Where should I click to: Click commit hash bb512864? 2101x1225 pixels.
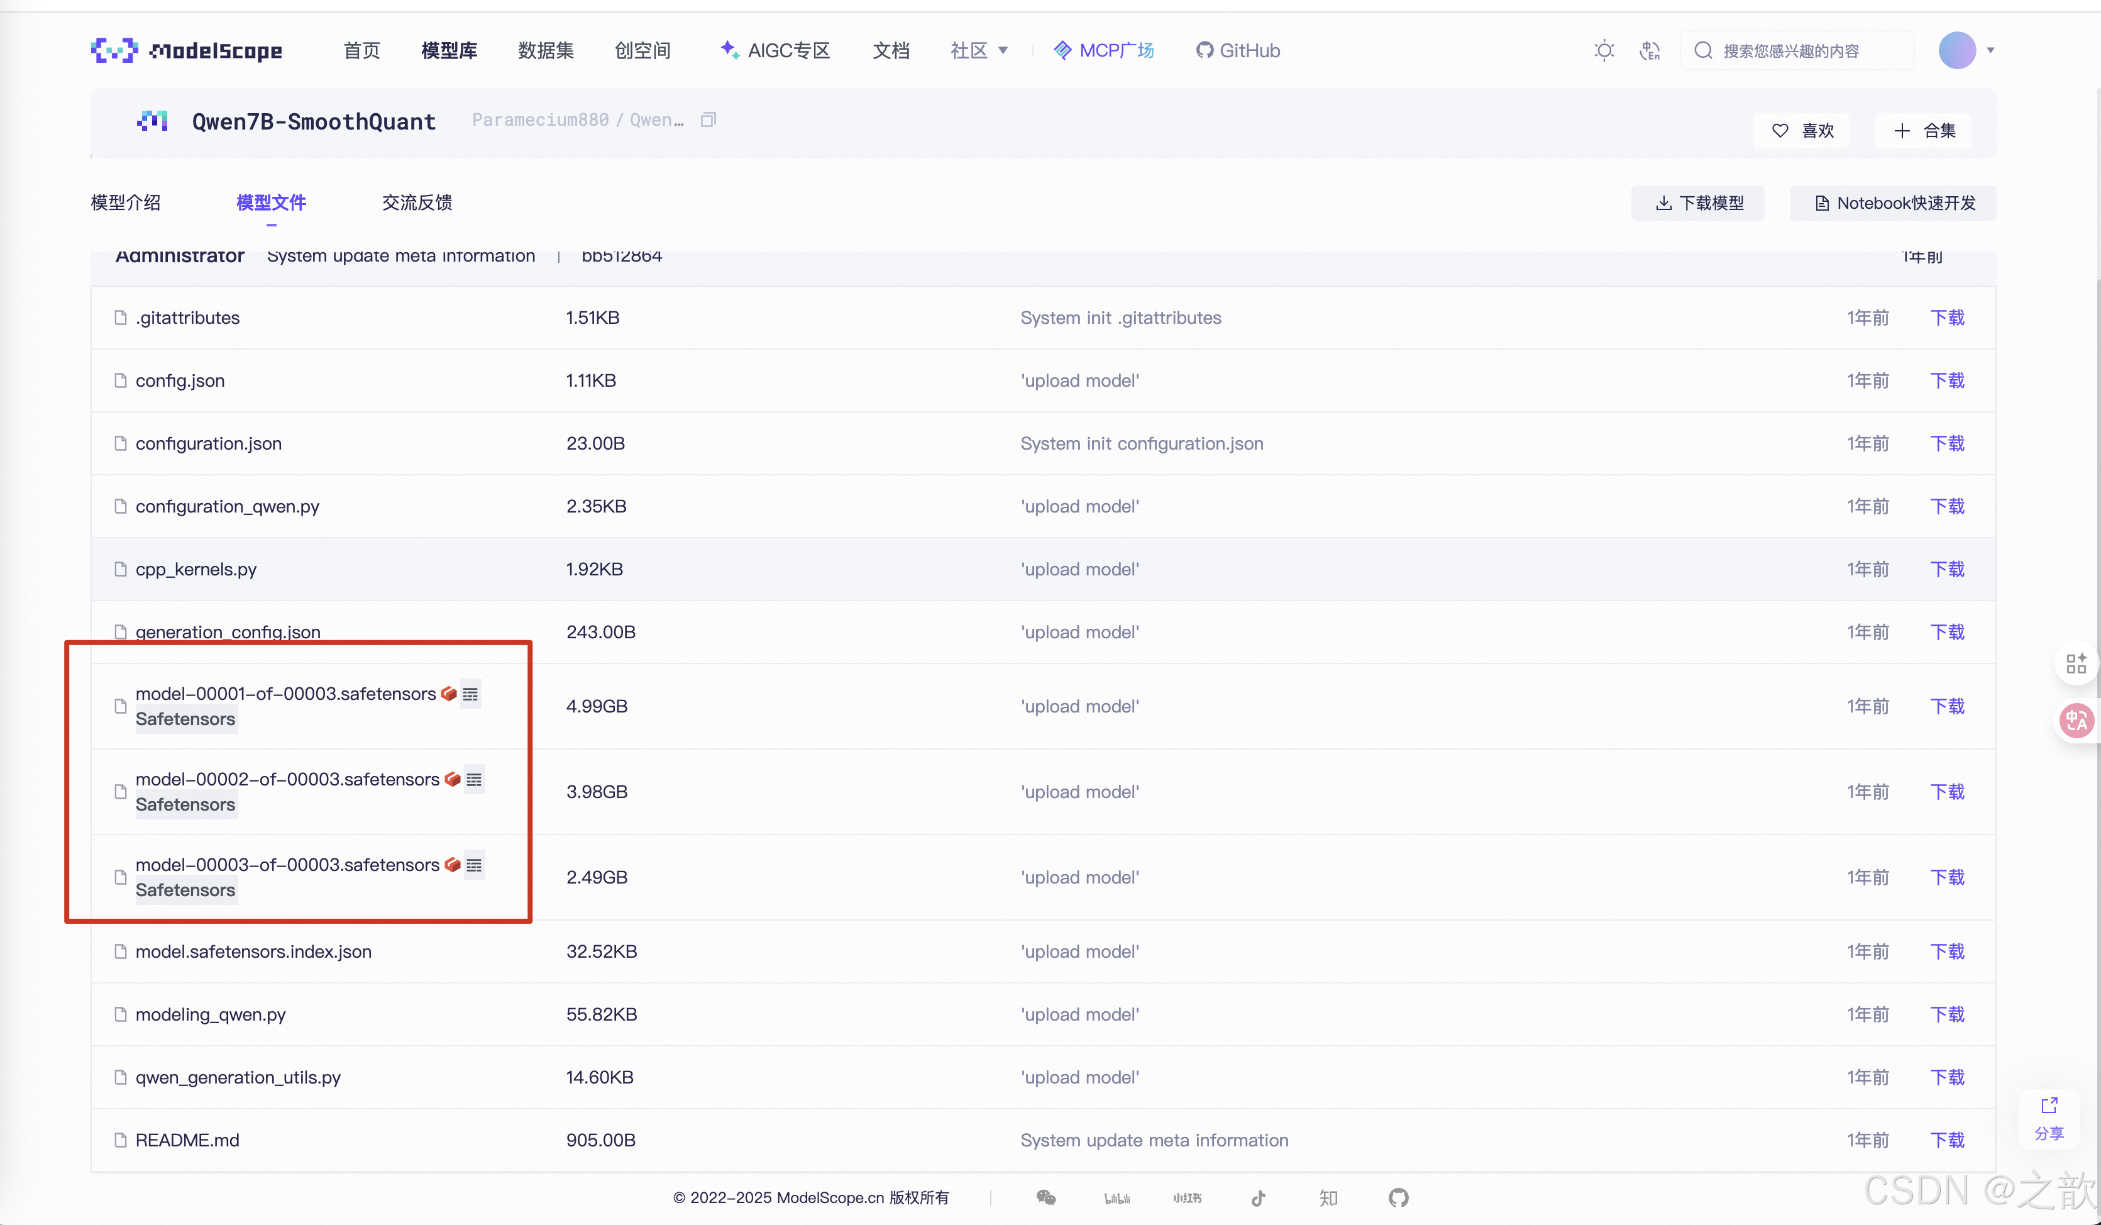622,256
